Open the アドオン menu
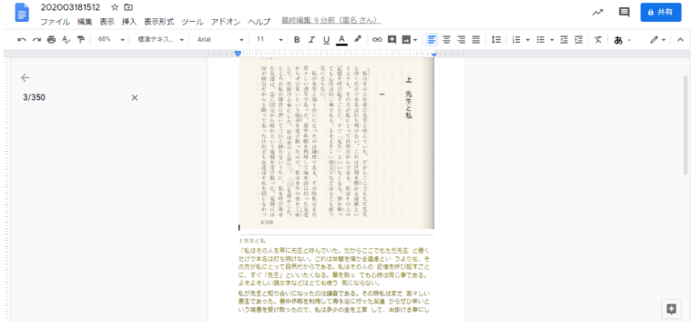Viewport: 691px width, 328px height. (226, 22)
